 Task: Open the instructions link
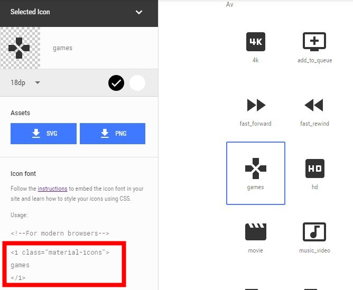[x=52, y=189]
